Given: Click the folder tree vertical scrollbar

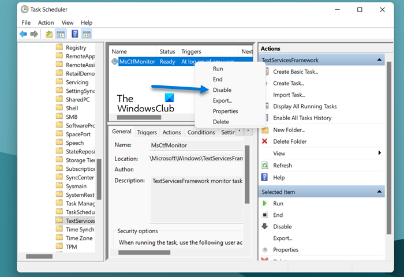Looking at the screenshot, I should (99, 179).
